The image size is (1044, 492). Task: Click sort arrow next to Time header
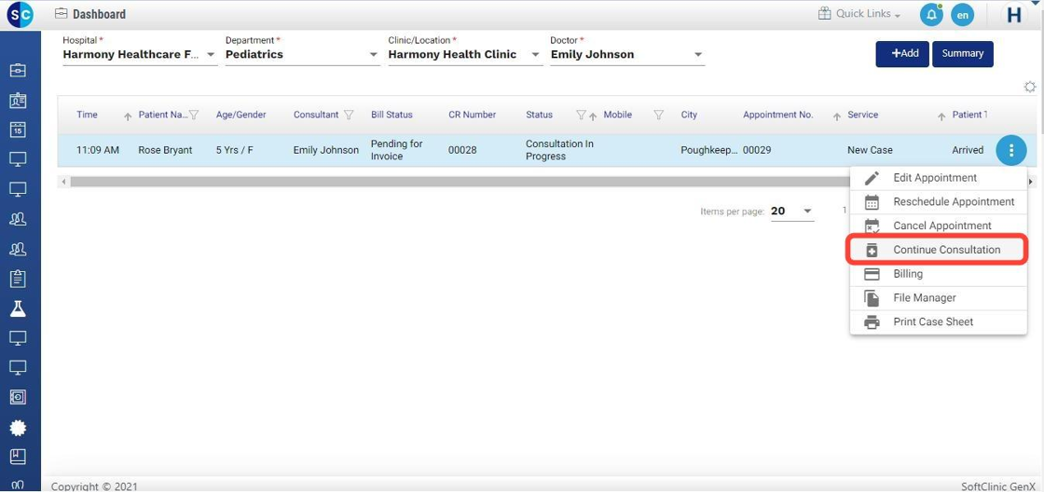click(128, 116)
